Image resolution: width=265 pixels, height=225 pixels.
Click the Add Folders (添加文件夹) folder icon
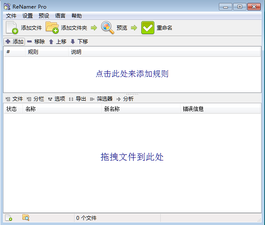tap(52, 28)
